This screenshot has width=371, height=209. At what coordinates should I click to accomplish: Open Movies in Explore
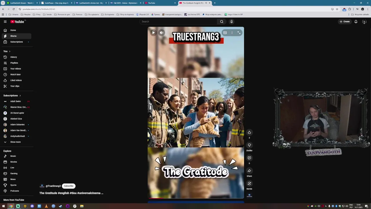coord(16,162)
